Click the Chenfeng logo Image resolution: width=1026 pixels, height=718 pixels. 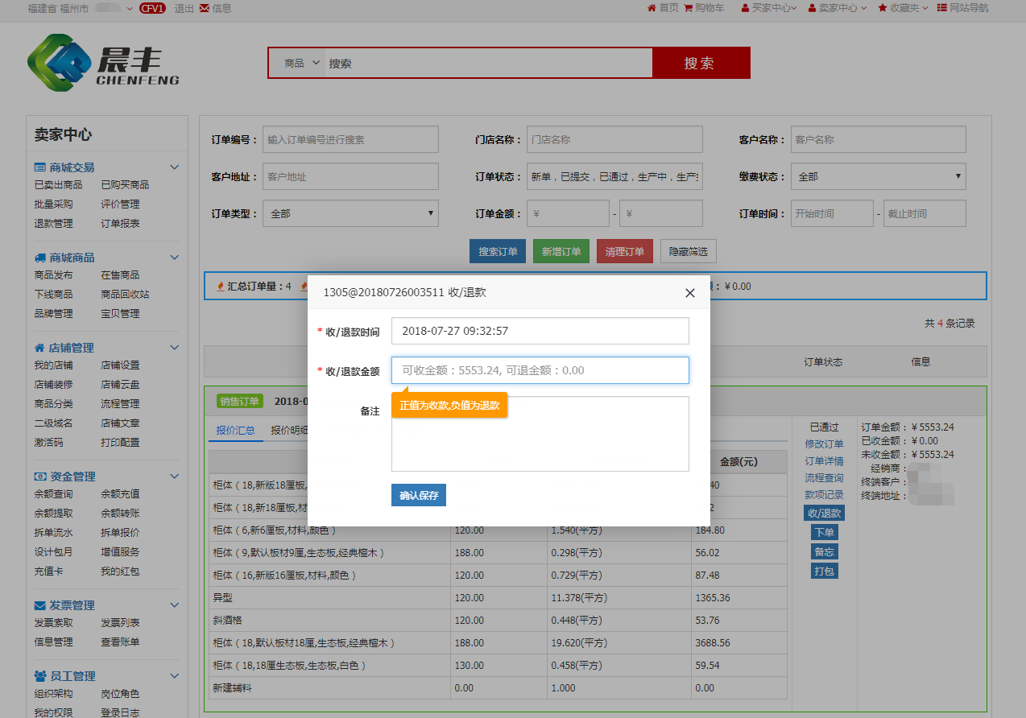point(103,63)
